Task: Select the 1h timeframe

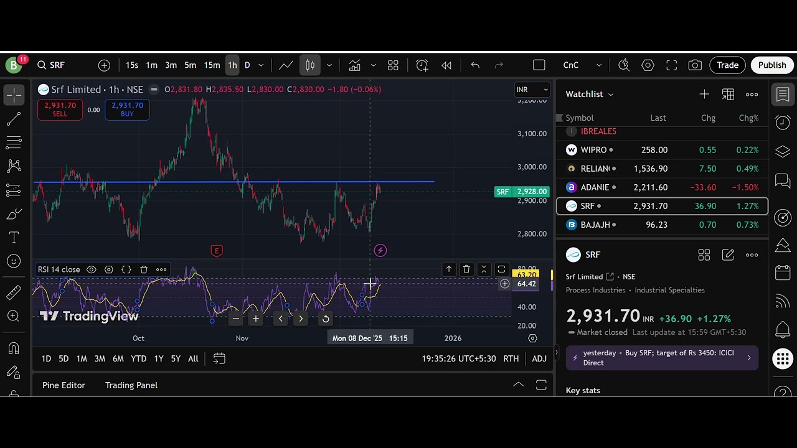Action: 232,65
